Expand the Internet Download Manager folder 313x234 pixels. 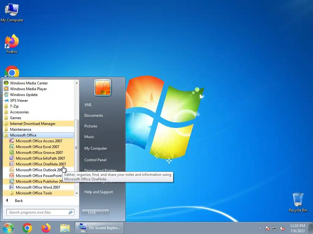pyautogui.click(x=39, y=124)
